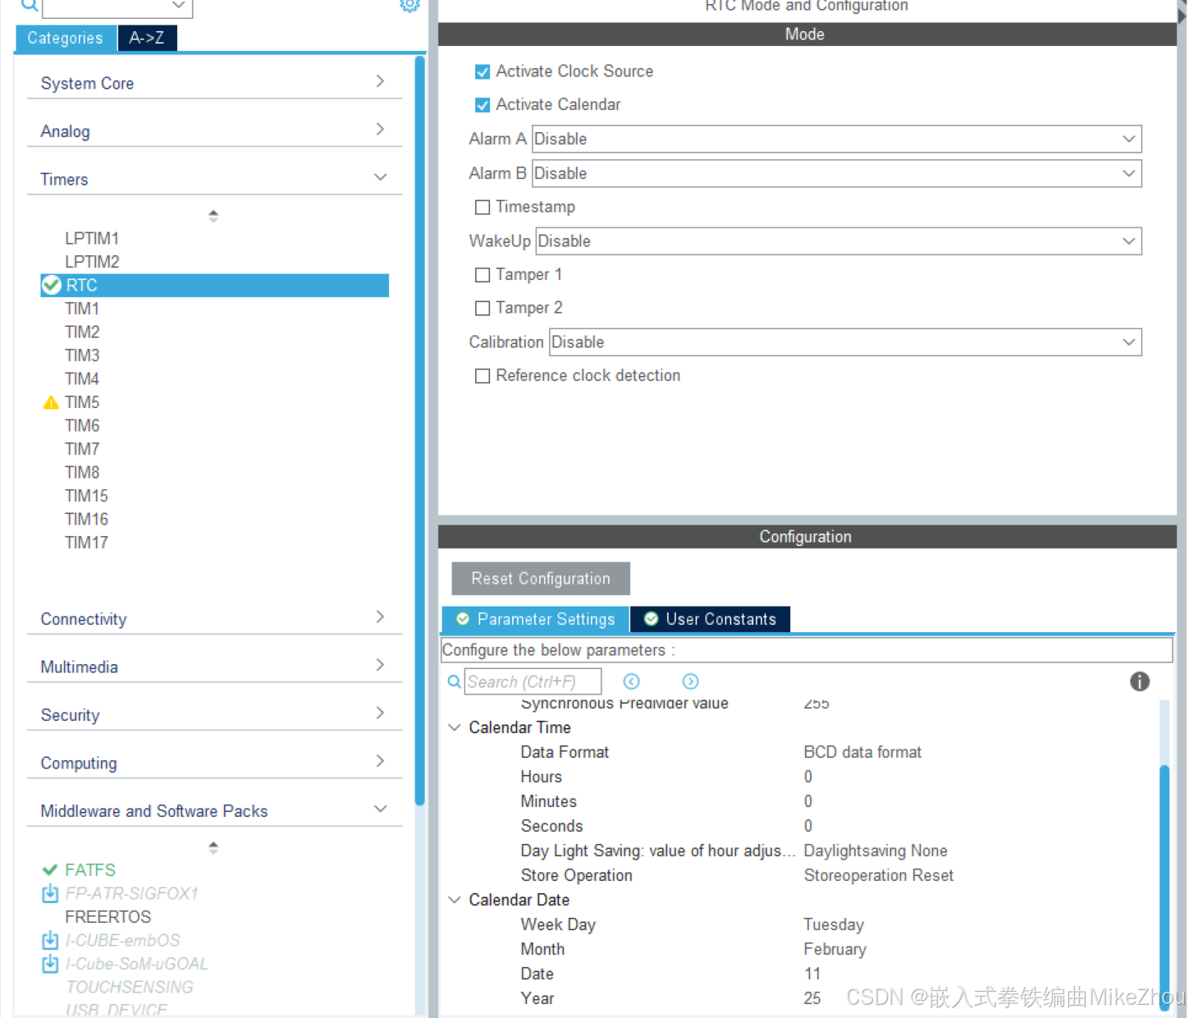The image size is (1189, 1018).
Task: Click the sort arrows under Middleware and Software Packs
Action: coord(213,847)
